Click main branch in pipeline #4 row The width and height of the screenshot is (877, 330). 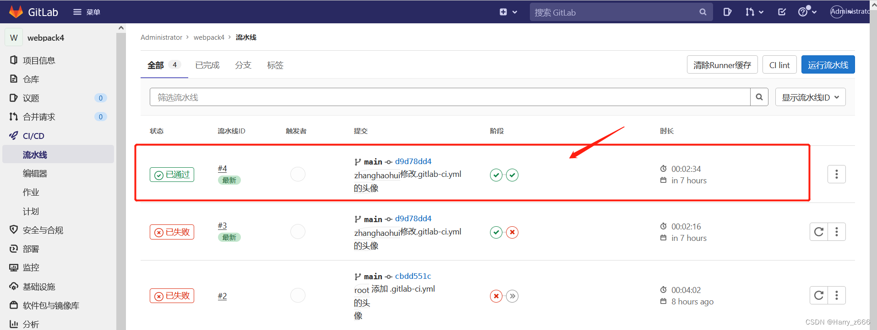[x=373, y=162]
